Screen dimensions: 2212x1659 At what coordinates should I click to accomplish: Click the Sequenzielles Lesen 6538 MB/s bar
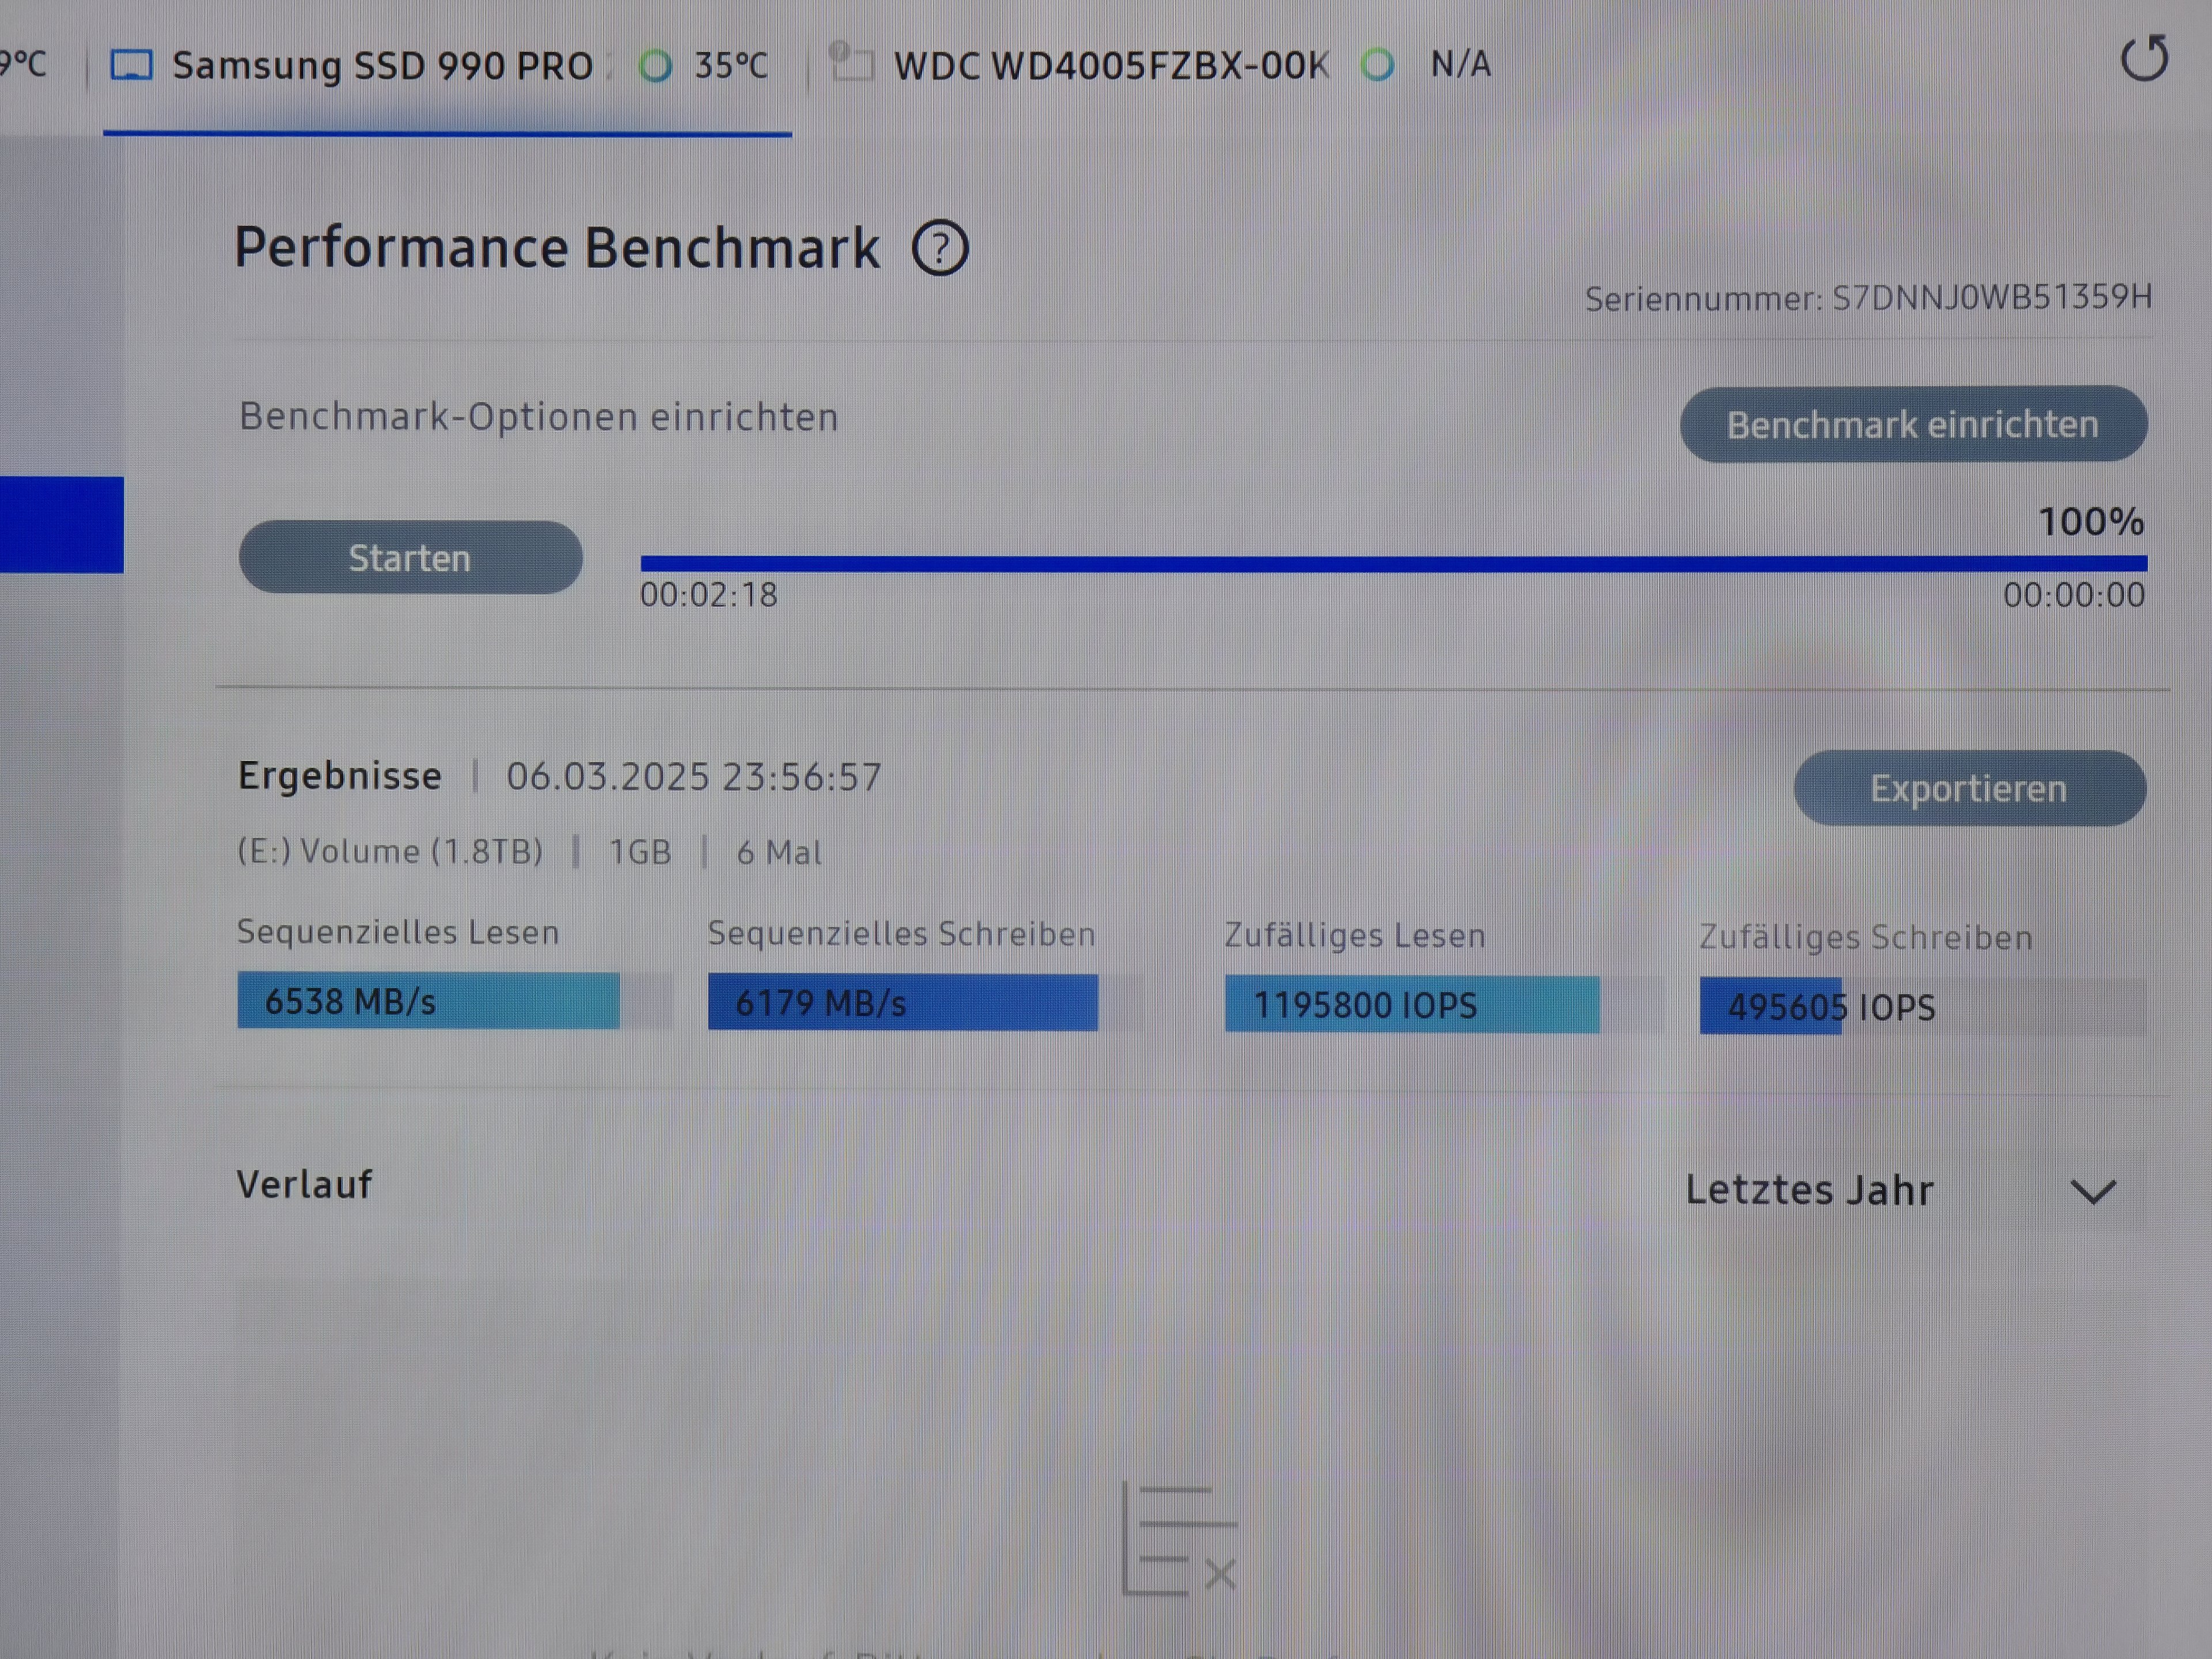428,1001
